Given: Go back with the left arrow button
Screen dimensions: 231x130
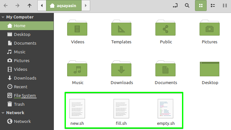Looking at the screenshot, I should coord(6,5).
